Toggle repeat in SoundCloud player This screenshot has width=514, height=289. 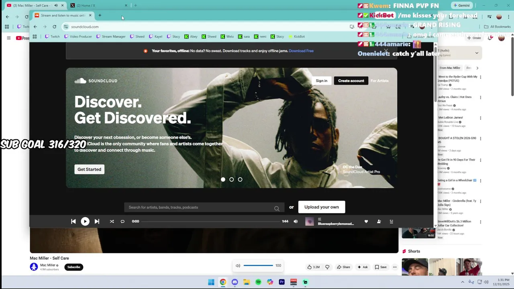coord(122,221)
